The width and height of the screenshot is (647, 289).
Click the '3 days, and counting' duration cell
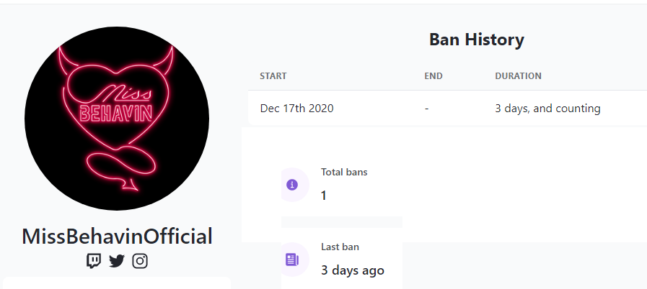click(547, 109)
